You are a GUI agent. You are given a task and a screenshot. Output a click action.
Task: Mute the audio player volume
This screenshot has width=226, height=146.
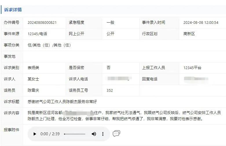pos(94,134)
